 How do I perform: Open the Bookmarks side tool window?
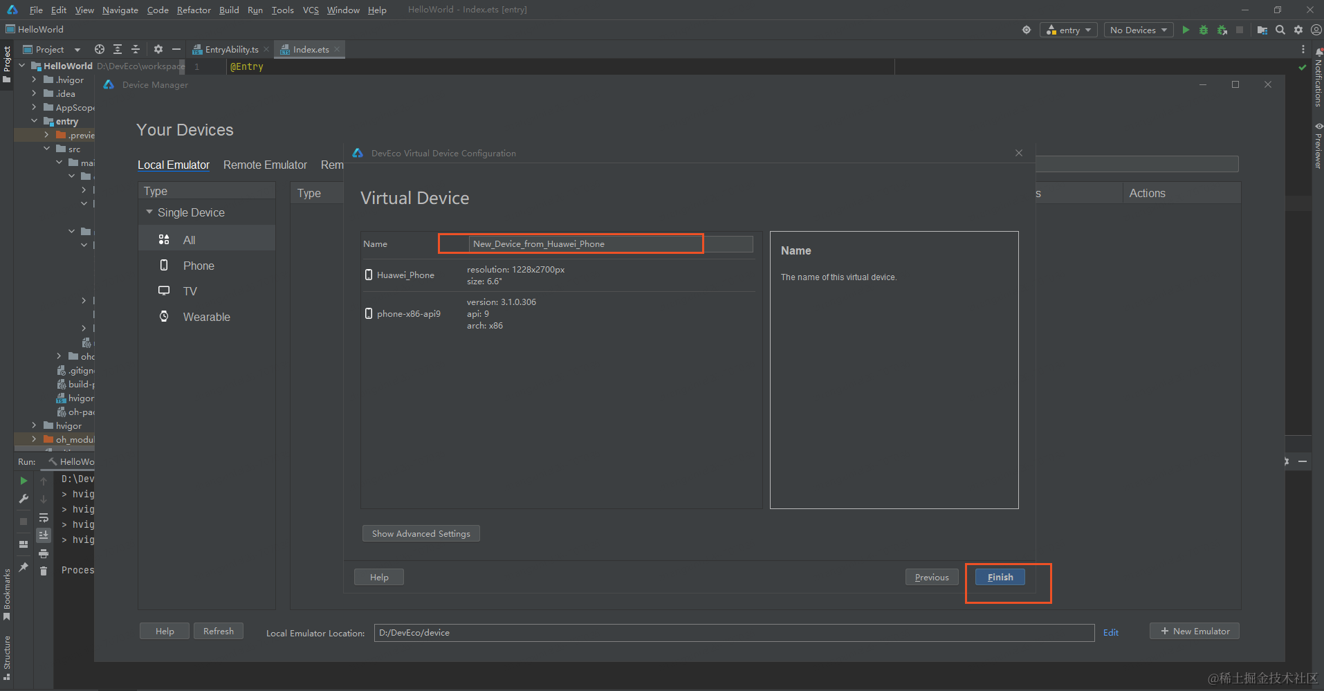click(x=7, y=593)
